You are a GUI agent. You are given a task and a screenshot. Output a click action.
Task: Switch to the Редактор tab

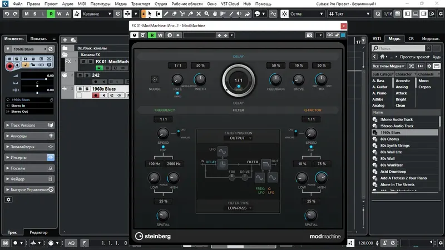pyautogui.click(x=38, y=232)
